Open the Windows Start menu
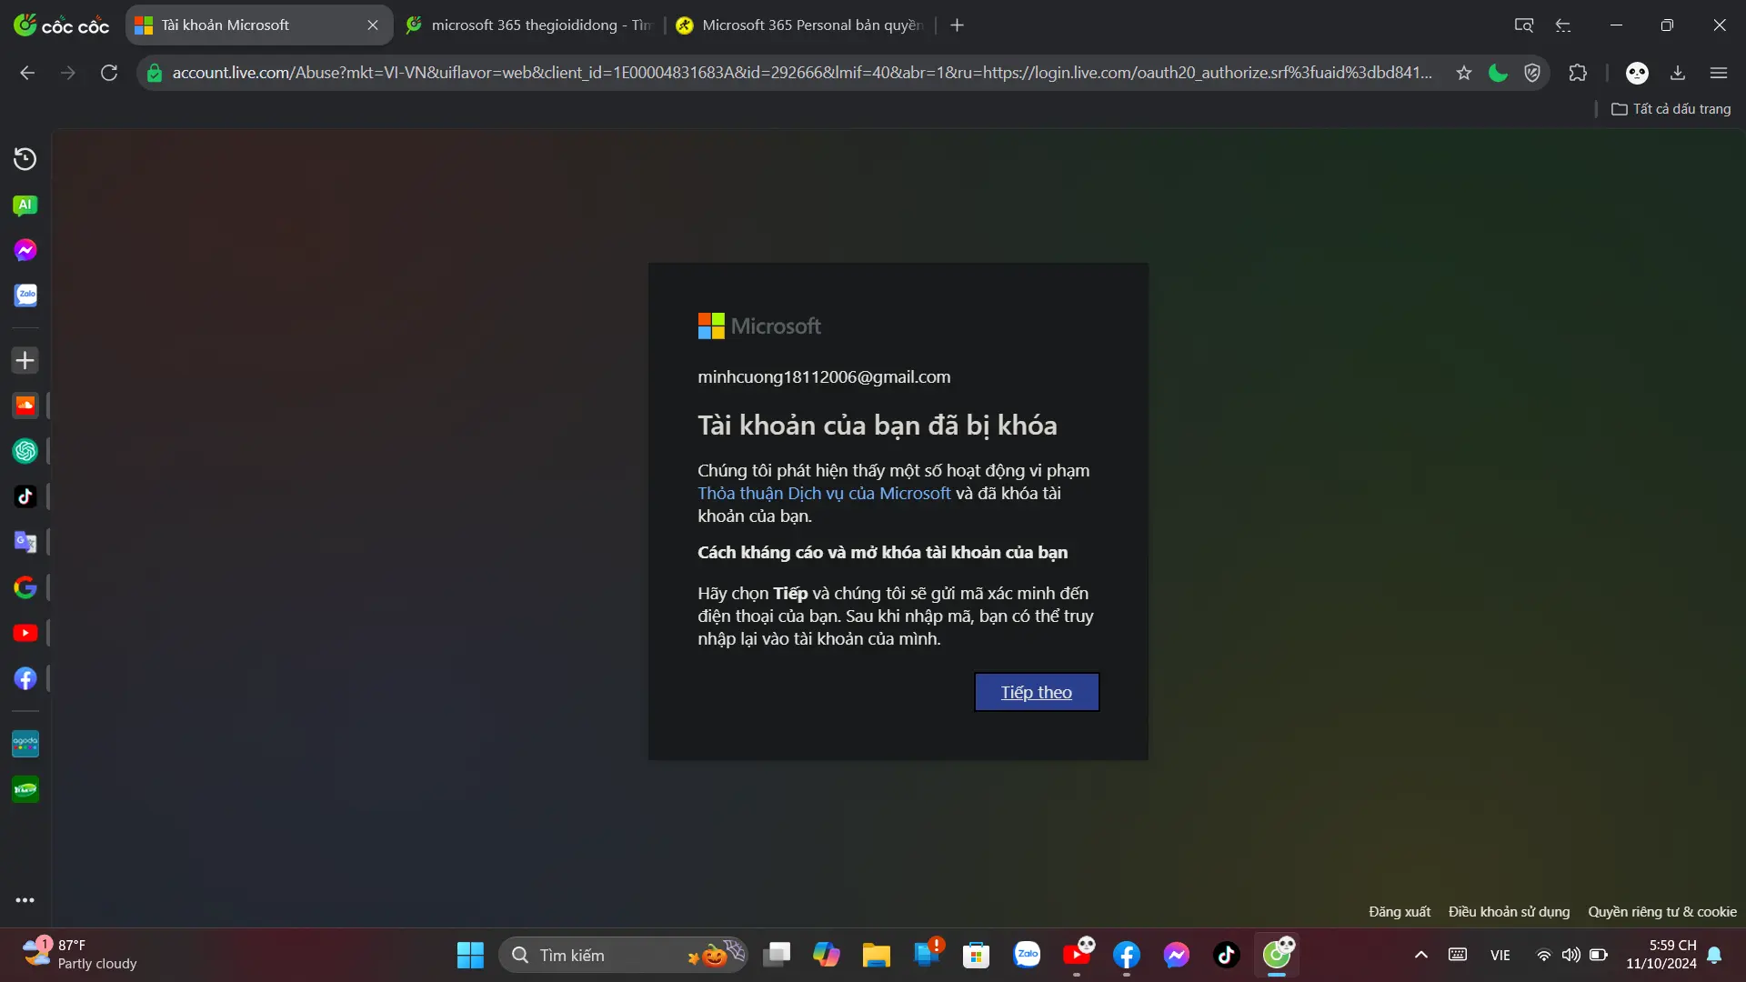The width and height of the screenshot is (1746, 982). (470, 955)
